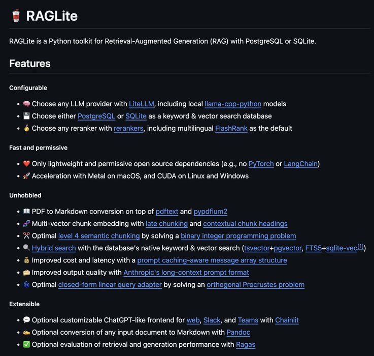
Task: Open the SQLite link
Action: pos(136,116)
